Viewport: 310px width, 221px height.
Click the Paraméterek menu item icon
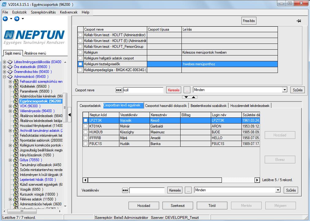pos(16,91)
